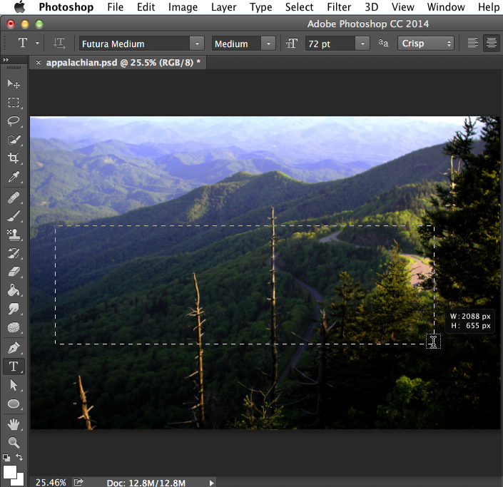Open the File menu

[x=115, y=7]
